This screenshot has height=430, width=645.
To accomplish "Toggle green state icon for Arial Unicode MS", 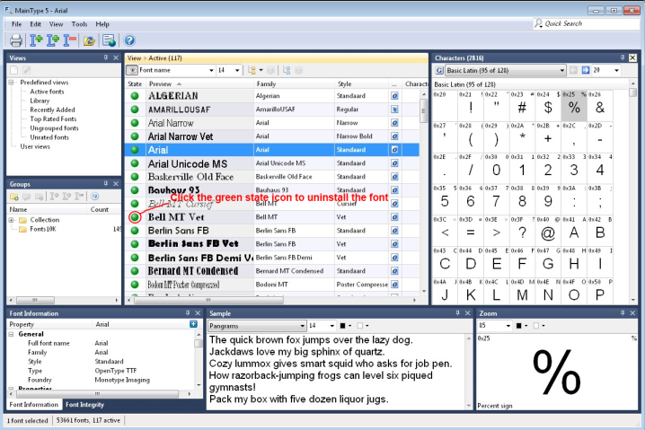I will tap(135, 163).
